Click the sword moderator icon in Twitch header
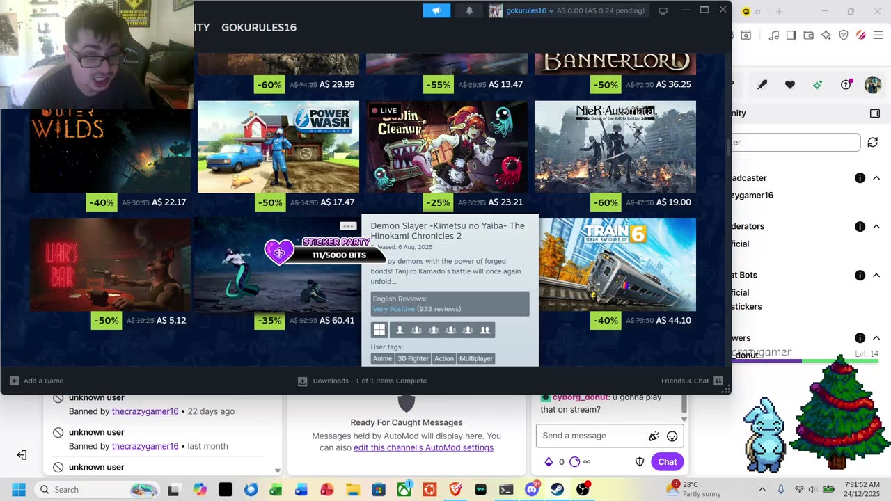The height and width of the screenshot is (501, 891). coord(762,85)
